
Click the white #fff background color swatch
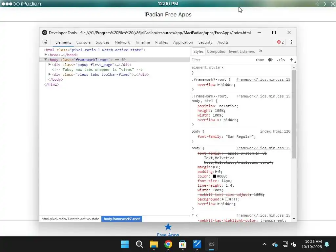[x=227, y=199]
